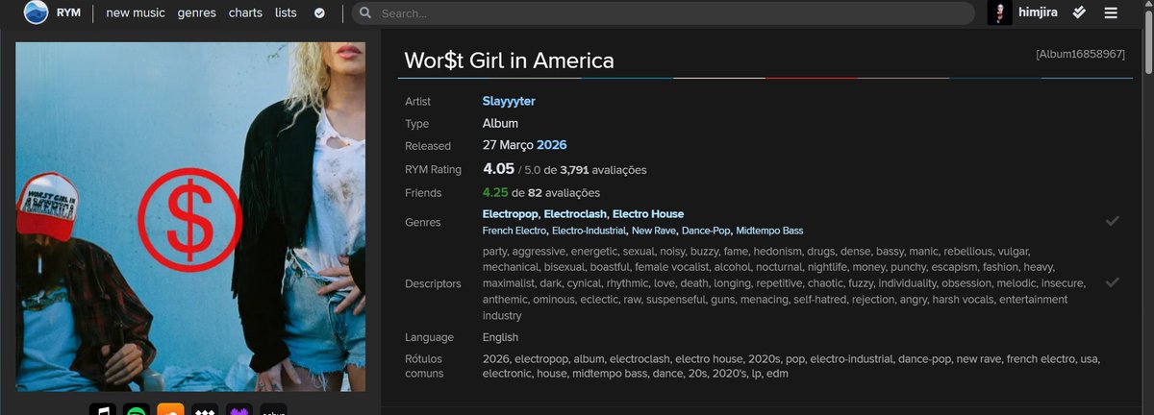Click the Album type value
The width and height of the screenshot is (1154, 415).
click(x=500, y=123)
